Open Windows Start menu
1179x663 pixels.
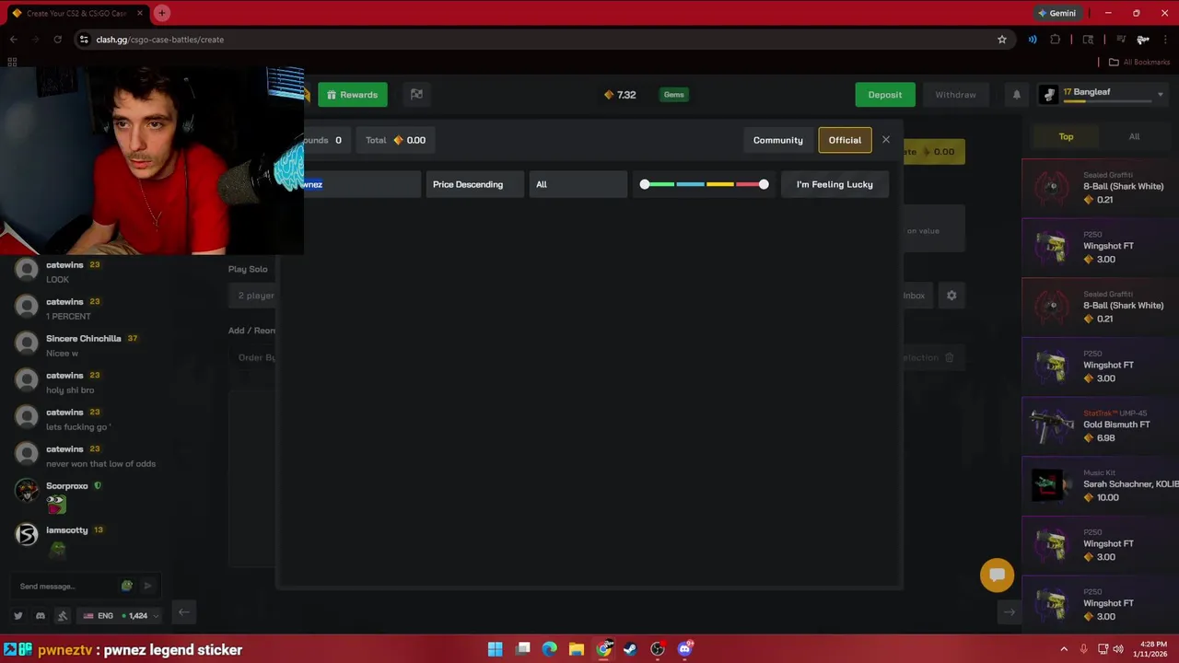pos(496,649)
